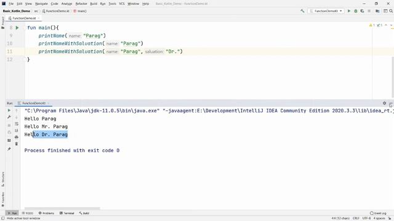Open the Run tool window button at bottom
Image resolution: width=394 pixels, height=221 pixels.
tap(12, 213)
